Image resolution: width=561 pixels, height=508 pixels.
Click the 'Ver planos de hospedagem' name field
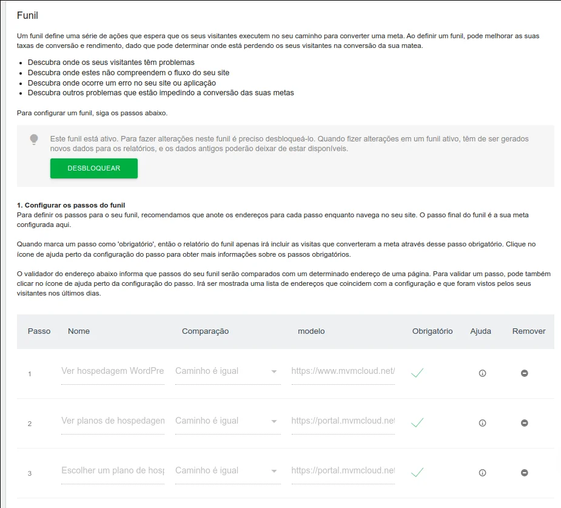[x=113, y=421]
